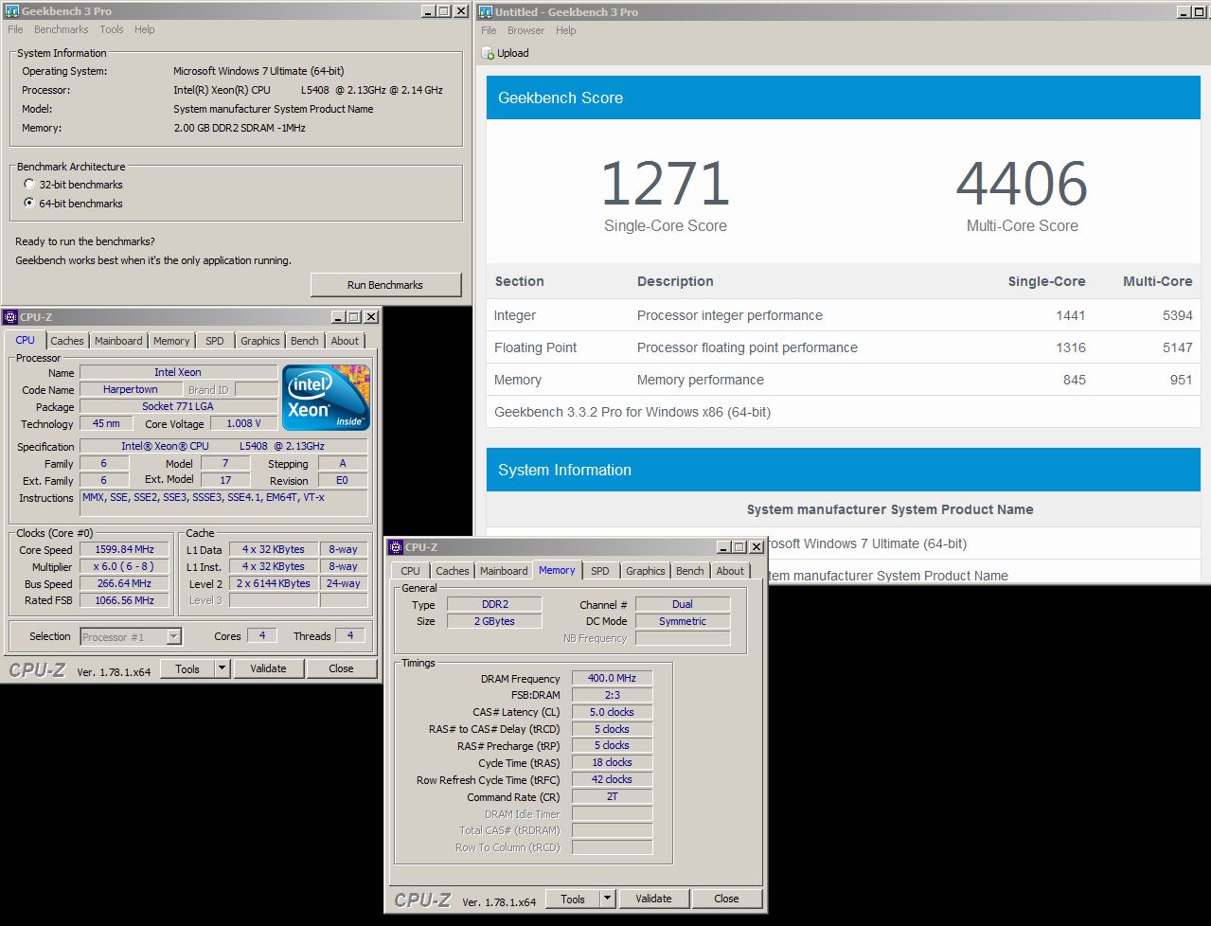The image size is (1211, 926).
Task: Click the Geekbench 3 Pro title bar icon
Action: [11, 11]
